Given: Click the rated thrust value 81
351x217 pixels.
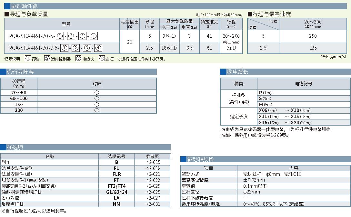Looking at the screenshot, I should [209, 48].
